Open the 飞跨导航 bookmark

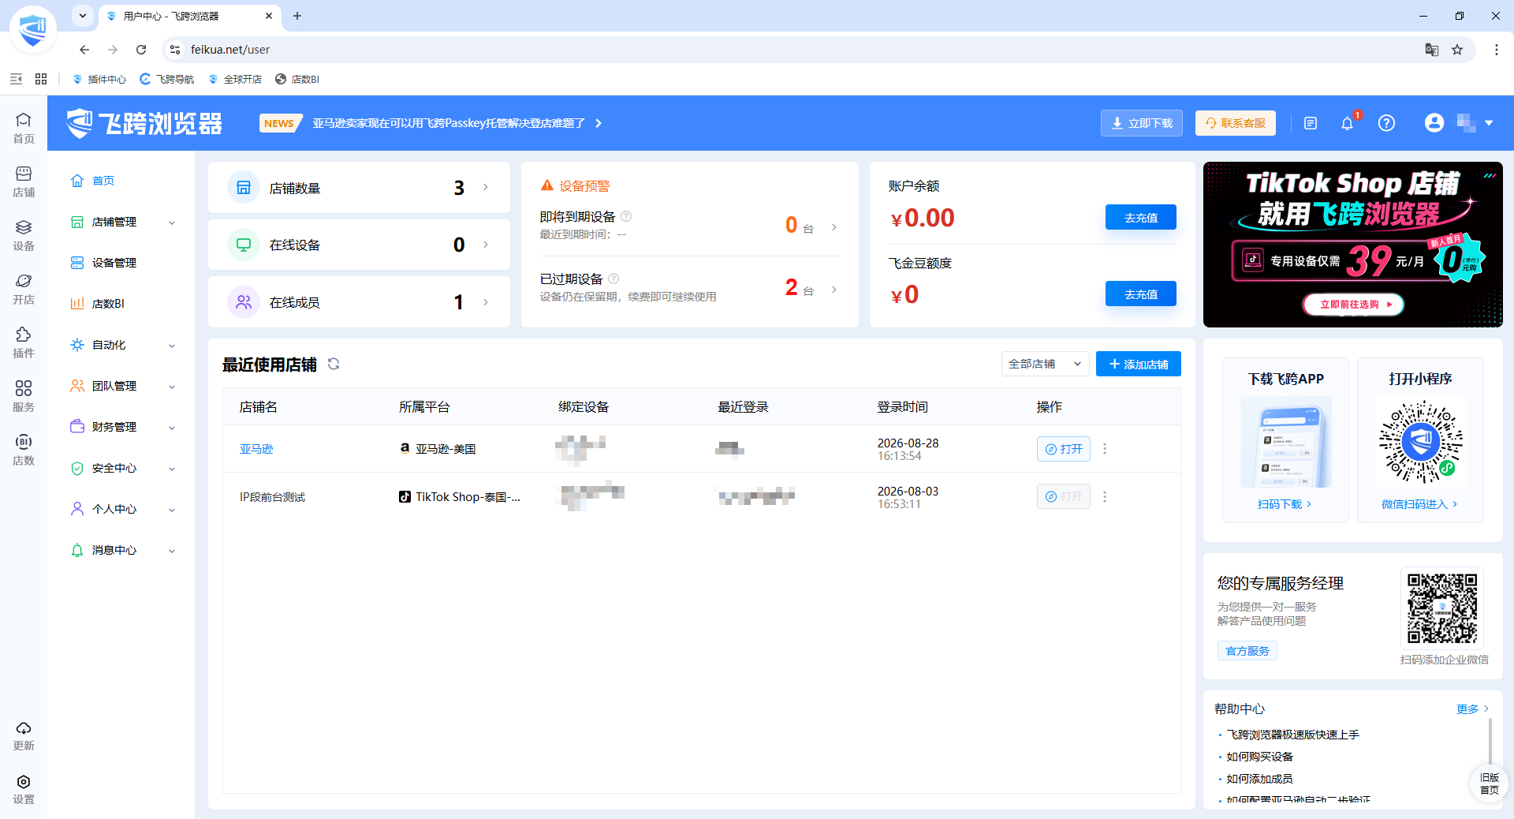click(167, 79)
